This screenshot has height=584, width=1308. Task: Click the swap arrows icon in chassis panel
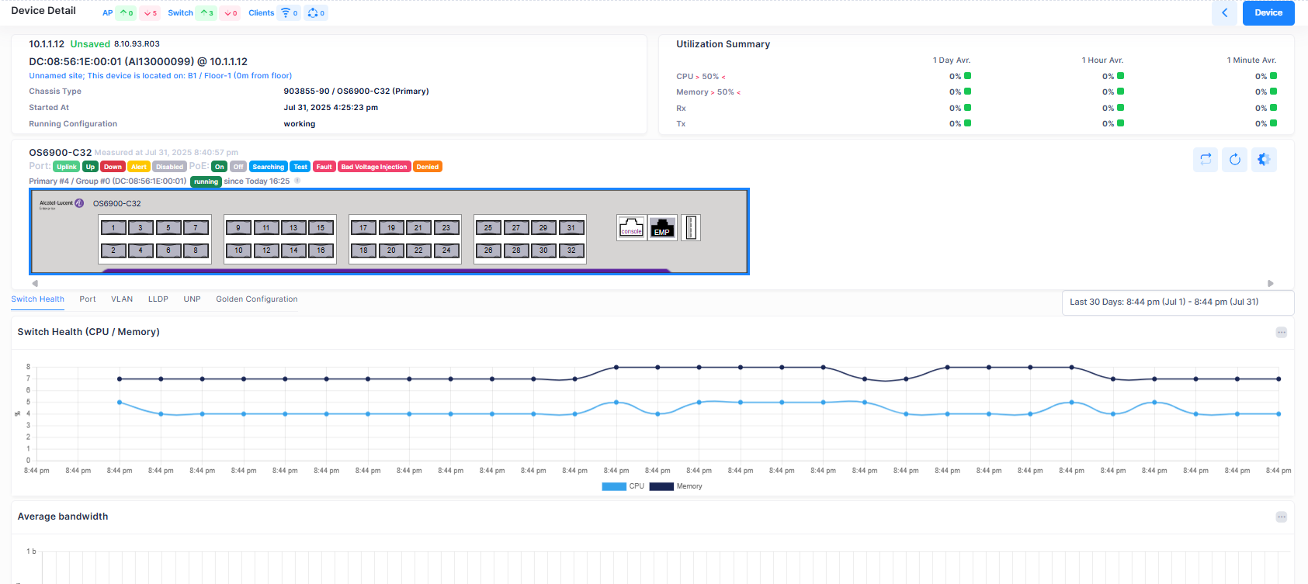(x=1206, y=160)
